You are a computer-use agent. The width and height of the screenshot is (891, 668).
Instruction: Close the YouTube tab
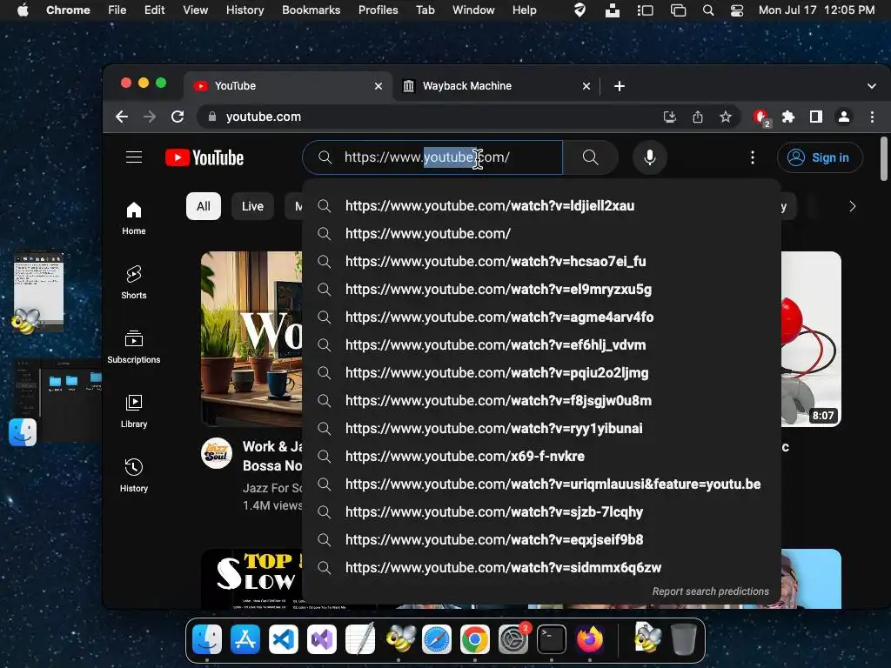pos(378,86)
